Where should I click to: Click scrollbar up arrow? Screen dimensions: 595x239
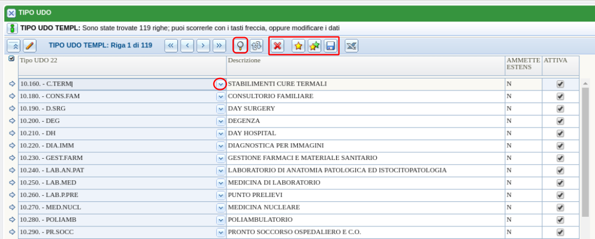pos(585,83)
